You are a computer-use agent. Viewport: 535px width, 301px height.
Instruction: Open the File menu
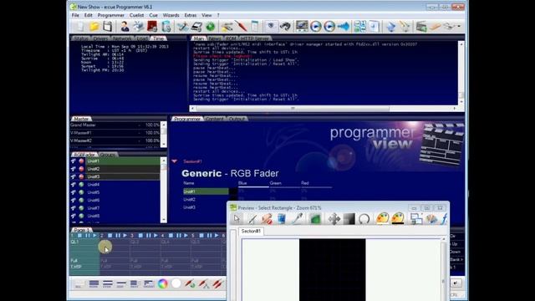[x=75, y=15]
